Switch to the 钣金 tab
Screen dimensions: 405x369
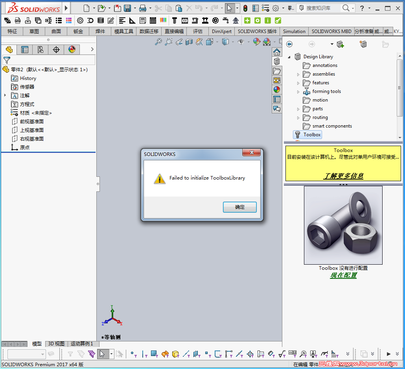pyautogui.click(x=78, y=32)
